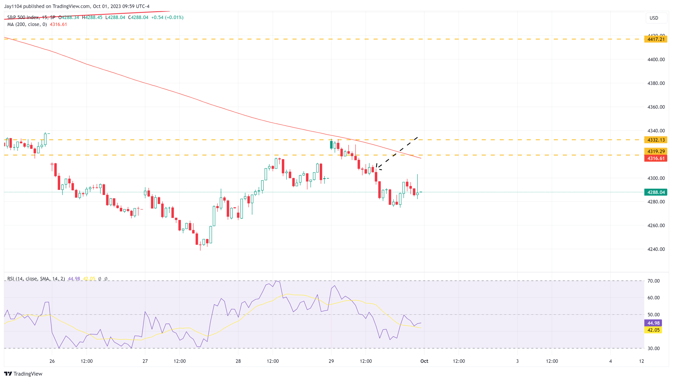
Task: Click the USD currency button
Action: coord(656,18)
